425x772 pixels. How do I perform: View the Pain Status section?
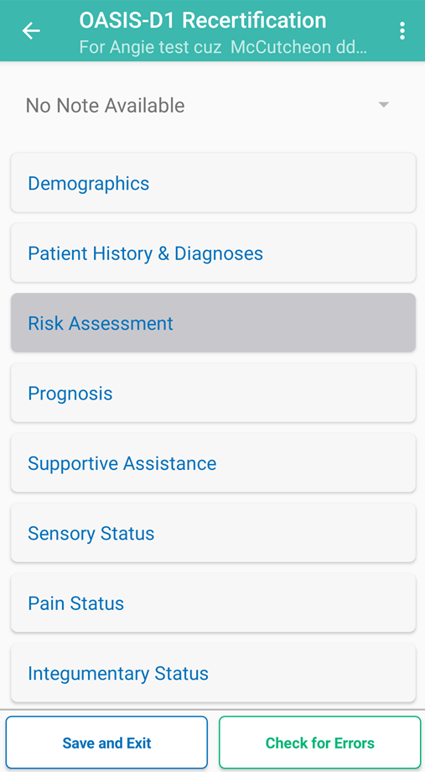pyautogui.click(x=213, y=602)
